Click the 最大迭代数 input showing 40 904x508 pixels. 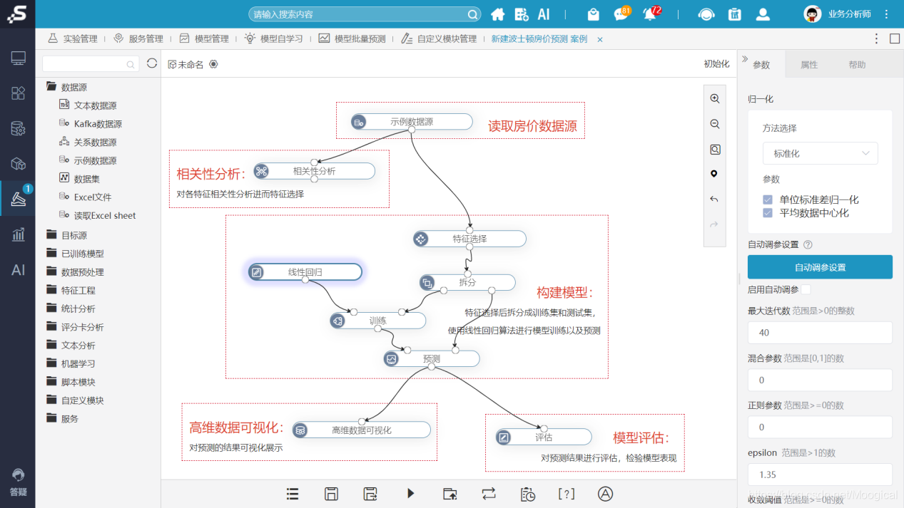coord(820,332)
